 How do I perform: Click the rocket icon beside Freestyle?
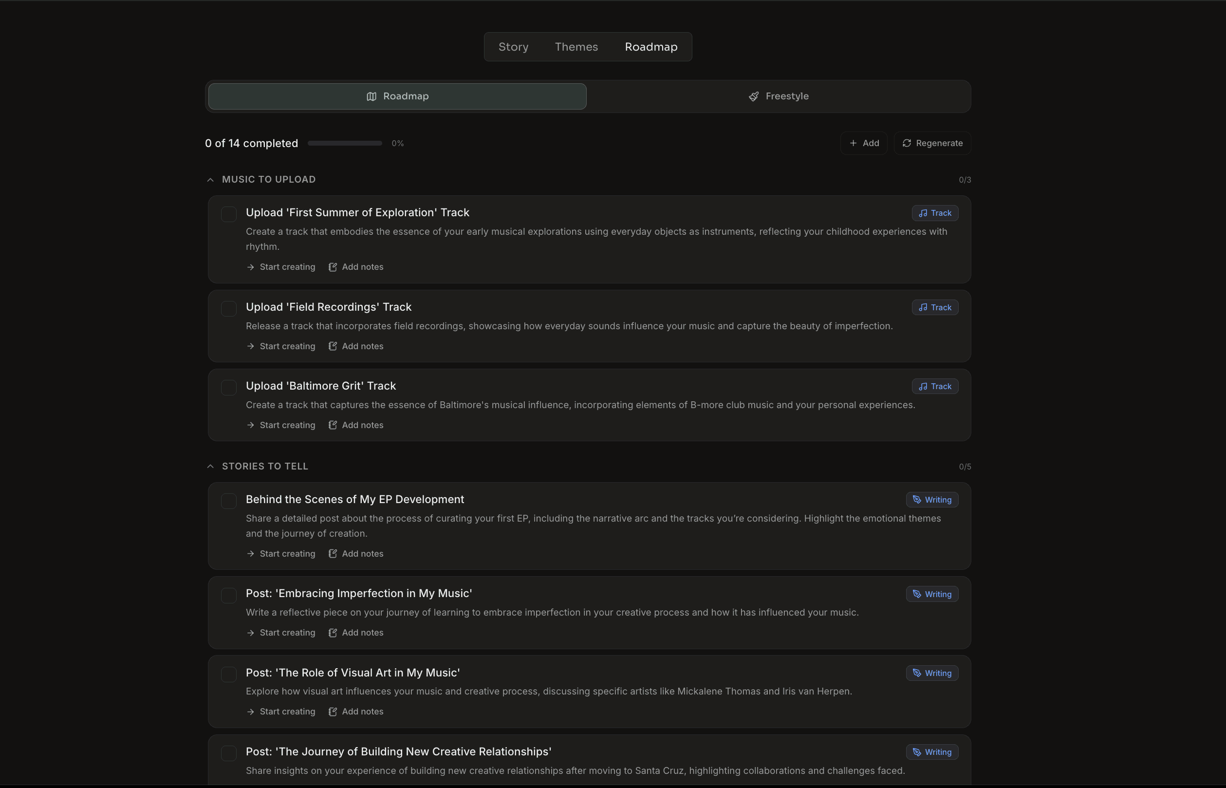pos(753,96)
